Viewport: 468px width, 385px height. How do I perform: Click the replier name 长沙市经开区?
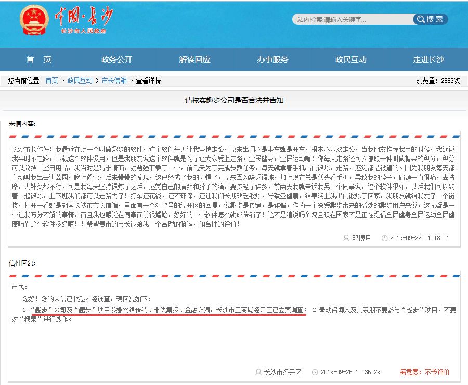point(283,372)
